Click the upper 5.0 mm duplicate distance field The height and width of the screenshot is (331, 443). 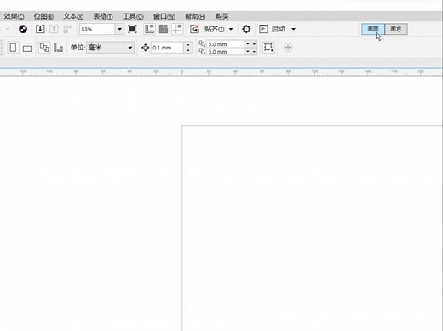point(225,44)
